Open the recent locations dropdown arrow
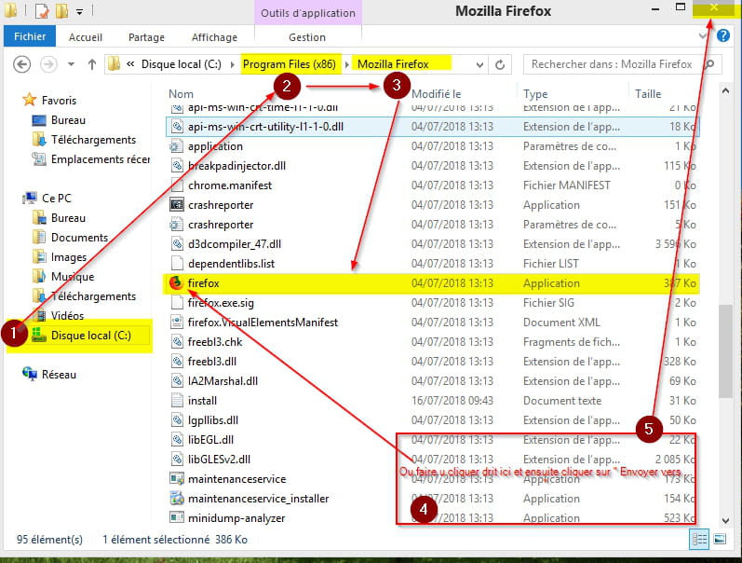This screenshot has height=563, width=742. 71,64
